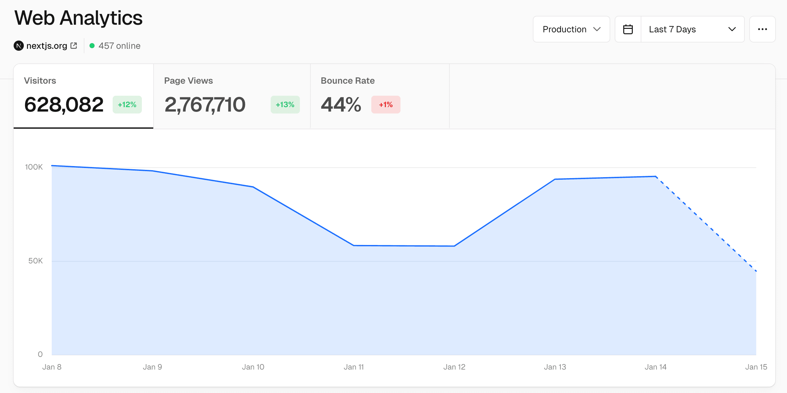The image size is (787, 393).
Task: Click the Next.js logo icon
Action: point(19,46)
